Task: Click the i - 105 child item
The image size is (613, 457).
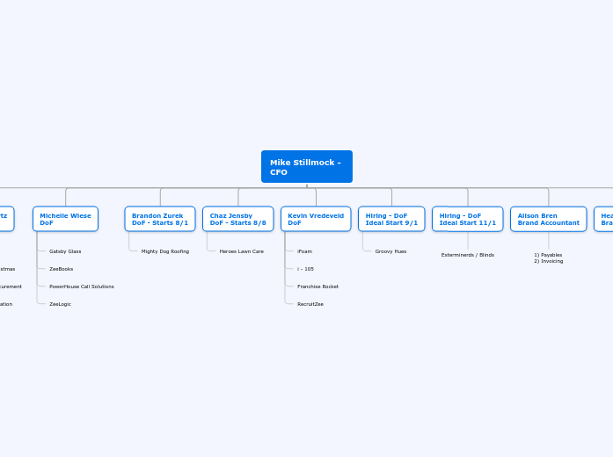Action: (x=305, y=269)
